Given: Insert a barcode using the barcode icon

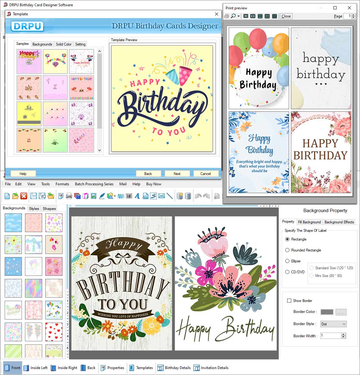Looking at the screenshot, I should point(129,196).
